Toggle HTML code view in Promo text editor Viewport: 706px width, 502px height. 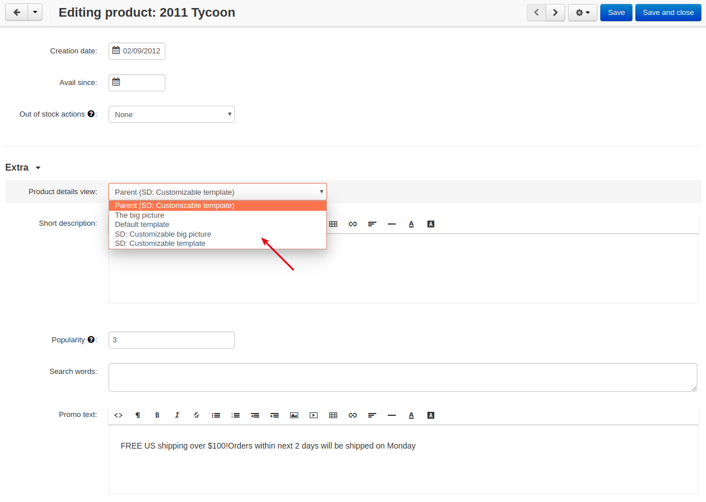pos(118,415)
